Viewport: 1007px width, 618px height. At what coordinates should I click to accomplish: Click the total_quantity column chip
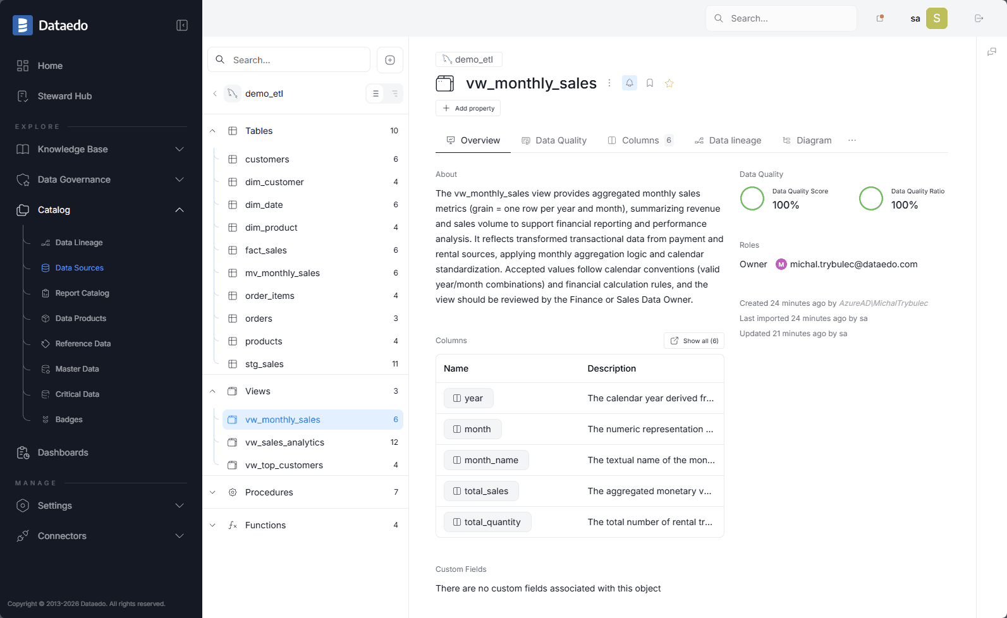coord(487,522)
